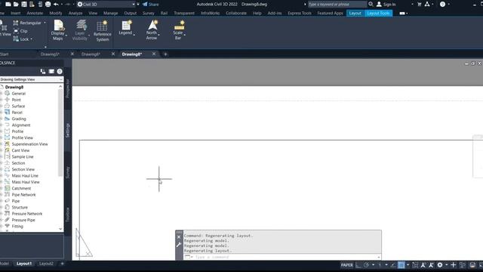Click the New drawing icon in quick access

pos(8,5)
